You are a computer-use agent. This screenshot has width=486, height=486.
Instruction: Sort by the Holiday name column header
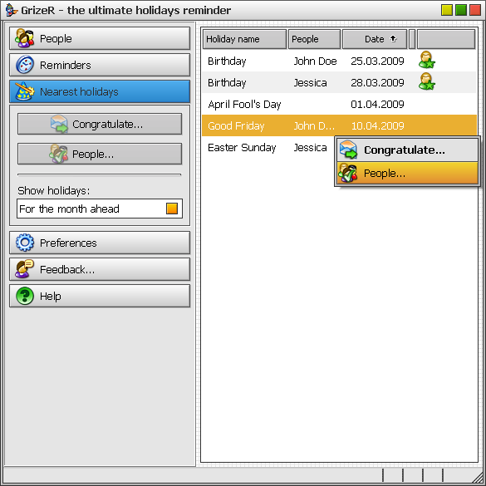coord(244,39)
